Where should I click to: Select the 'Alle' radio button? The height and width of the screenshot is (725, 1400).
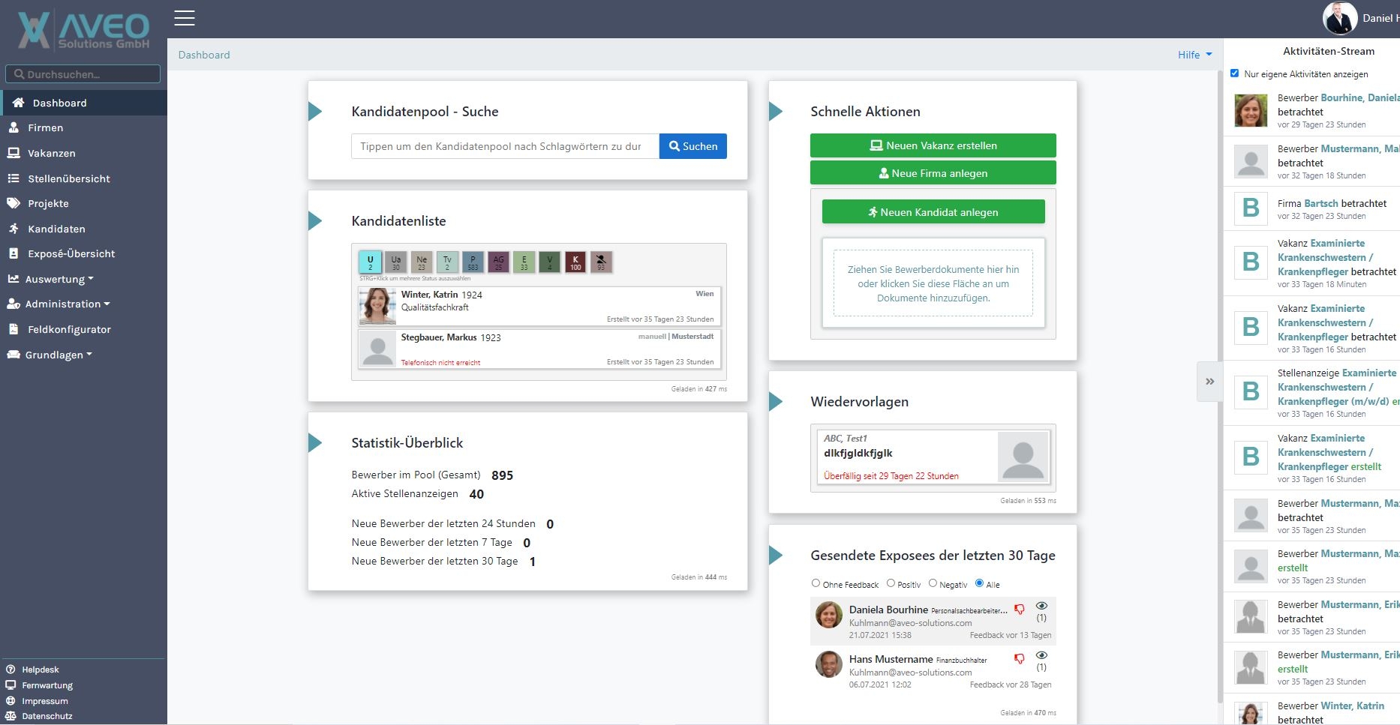[x=979, y=583]
